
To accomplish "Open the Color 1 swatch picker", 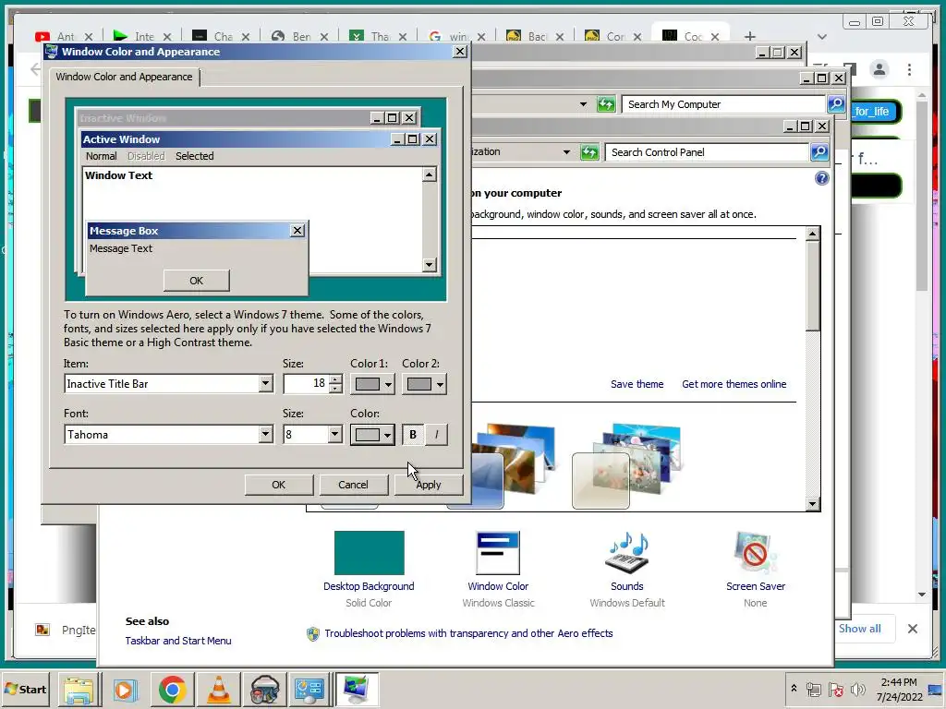I will tap(372, 384).
